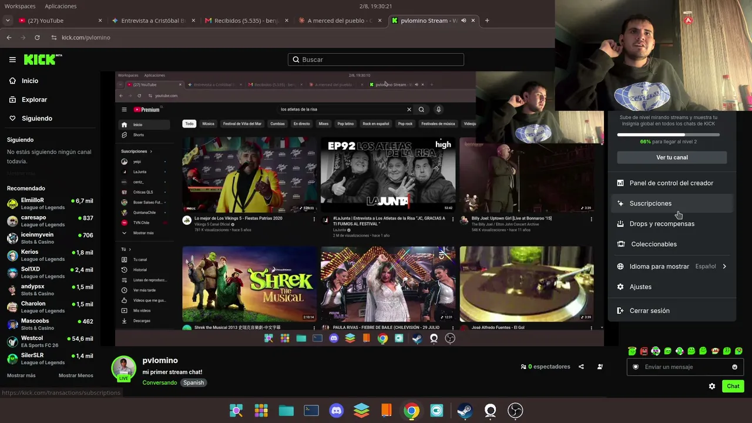The height and width of the screenshot is (423, 752).
Task: Click the shield badge icon in chat input
Action: (636, 367)
